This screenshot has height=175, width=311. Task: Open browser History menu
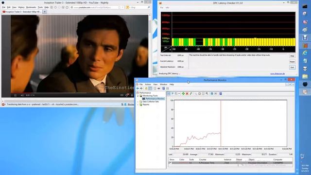click(x=21, y=7)
